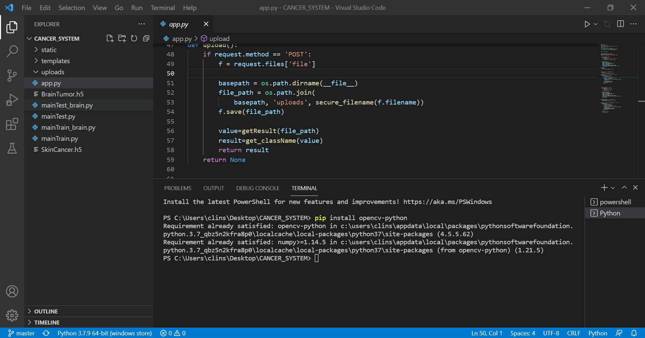Add a new terminal with plus icon
Screen dimensions: 645x338
pos(604,188)
